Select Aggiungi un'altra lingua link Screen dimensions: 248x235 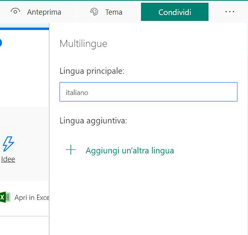(130, 150)
